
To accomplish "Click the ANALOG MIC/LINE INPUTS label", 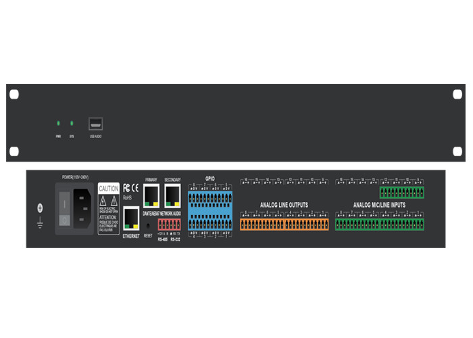I will click(380, 204).
